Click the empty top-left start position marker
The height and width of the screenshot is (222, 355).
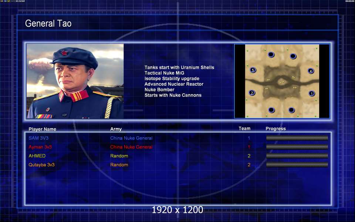point(271,55)
